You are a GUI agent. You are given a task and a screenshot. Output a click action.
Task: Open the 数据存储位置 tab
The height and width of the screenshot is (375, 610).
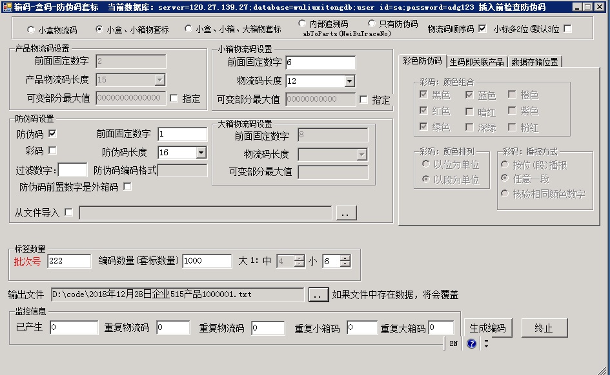pos(534,61)
